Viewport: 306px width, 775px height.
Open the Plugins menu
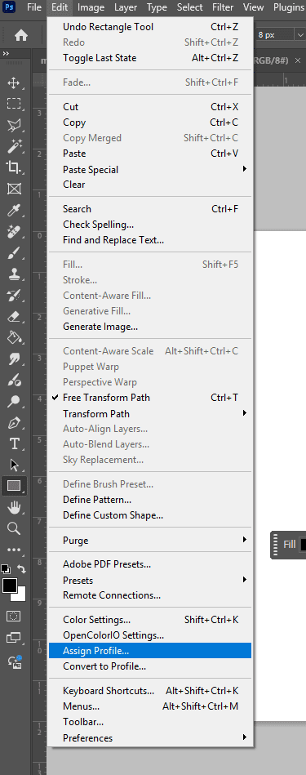[289, 7]
